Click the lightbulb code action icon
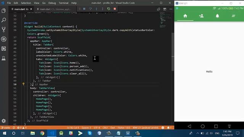244x137 pixels. coord(24,84)
